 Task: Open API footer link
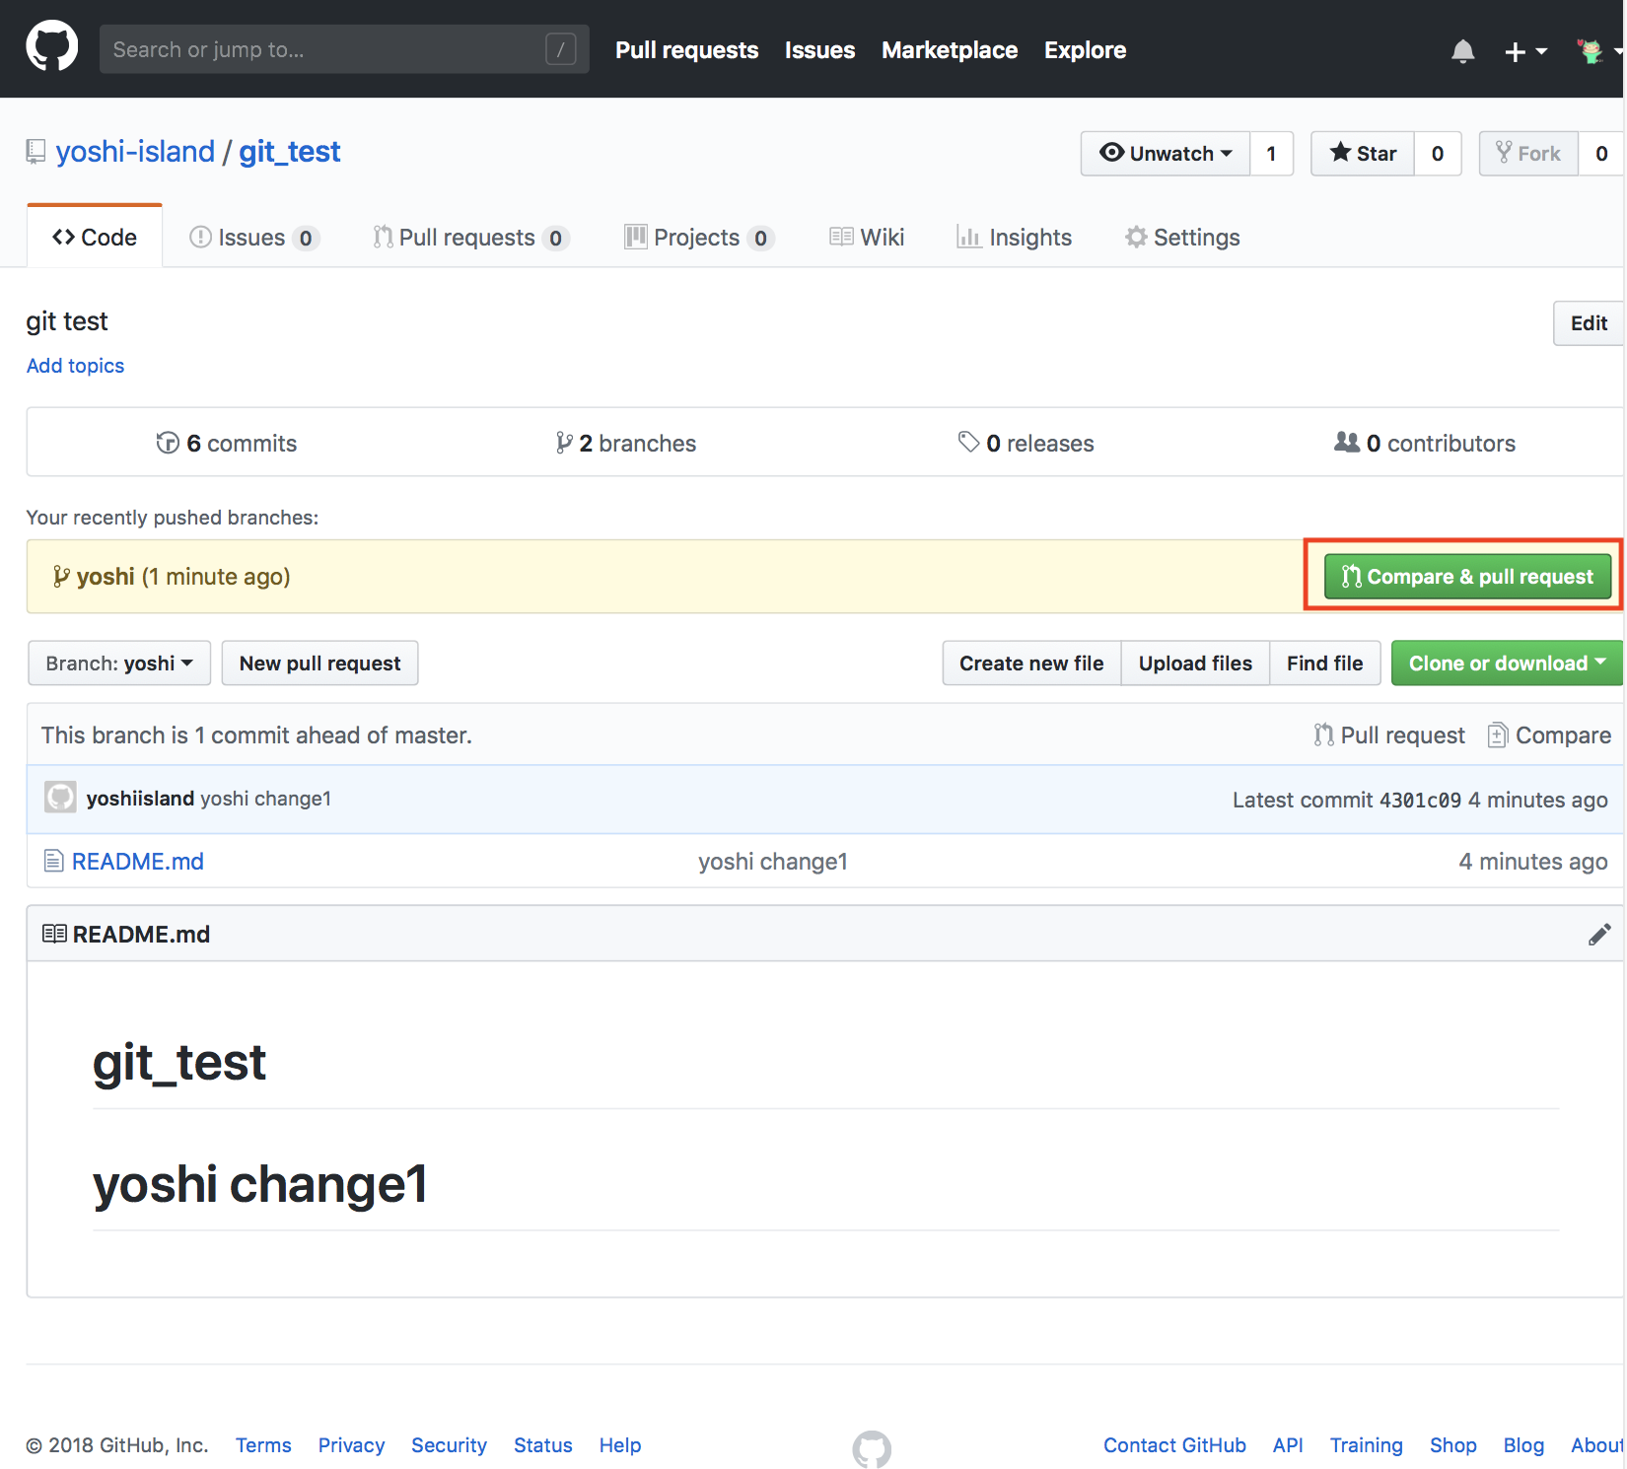(x=1288, y=1445)
